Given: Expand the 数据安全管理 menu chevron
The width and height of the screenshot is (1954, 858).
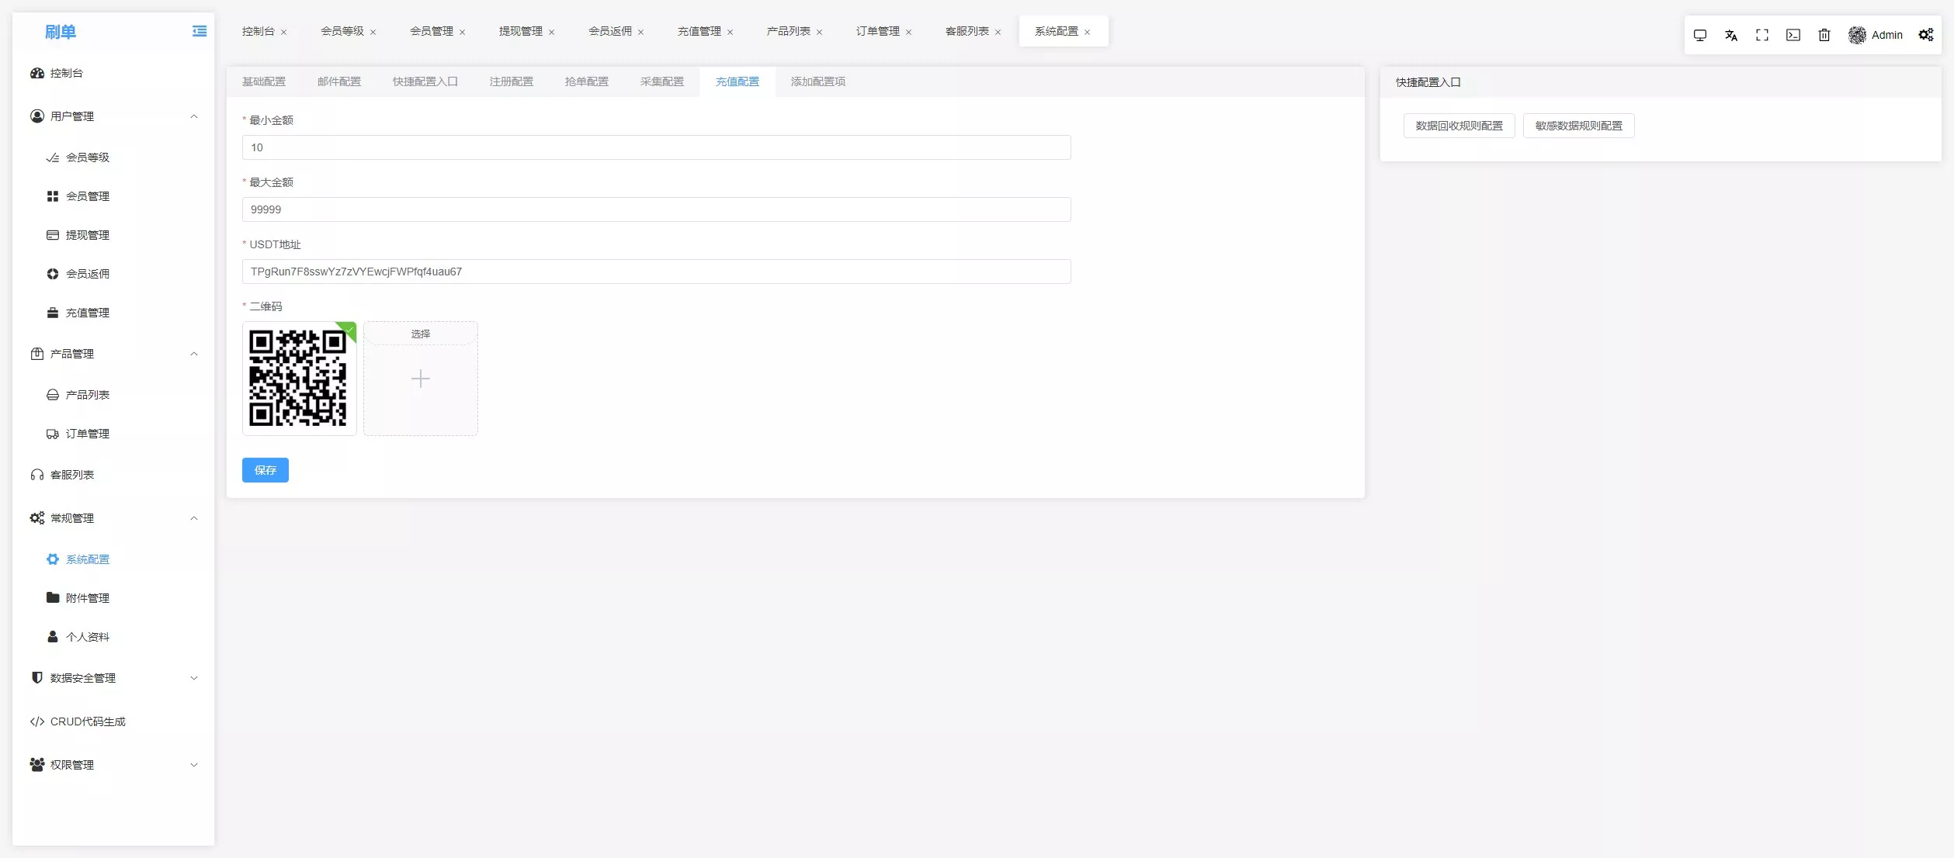Looking at the screenshot, I should click(x=194, y=678).
